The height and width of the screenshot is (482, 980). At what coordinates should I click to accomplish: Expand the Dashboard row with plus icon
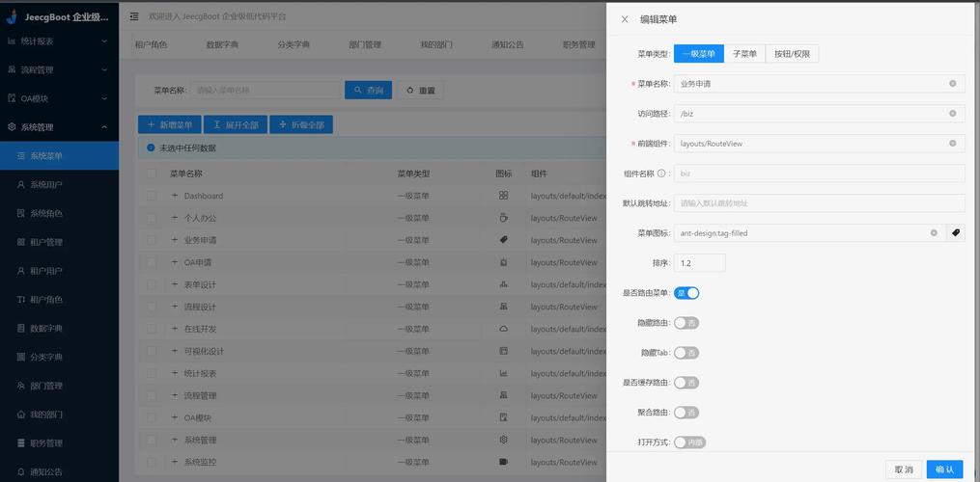(x=175, y=196)
